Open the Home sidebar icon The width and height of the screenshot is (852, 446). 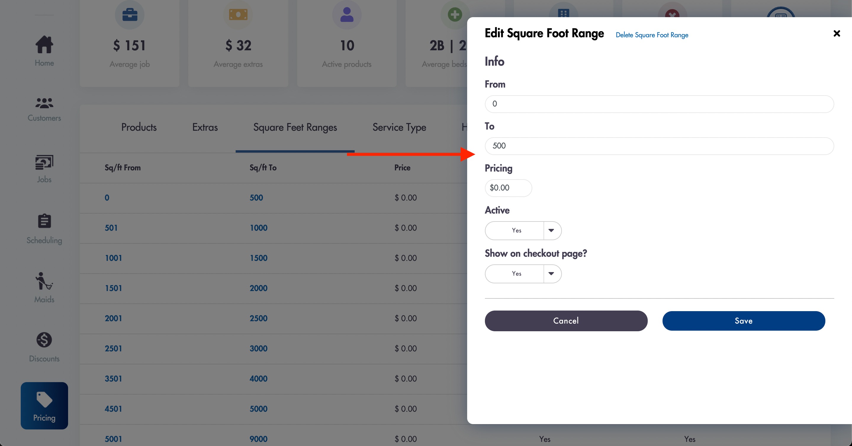pyautogui.click(x=44, y=44)
